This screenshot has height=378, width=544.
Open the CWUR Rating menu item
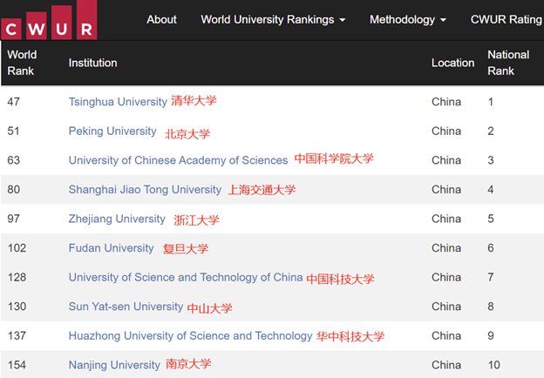[507, 19]
